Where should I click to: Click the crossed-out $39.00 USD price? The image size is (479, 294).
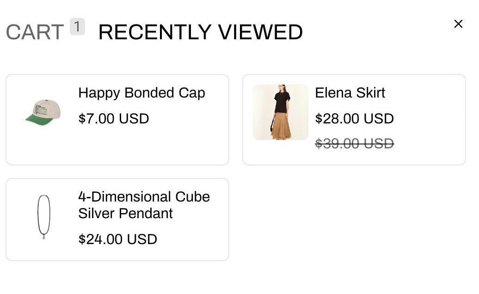coord(355,144)
